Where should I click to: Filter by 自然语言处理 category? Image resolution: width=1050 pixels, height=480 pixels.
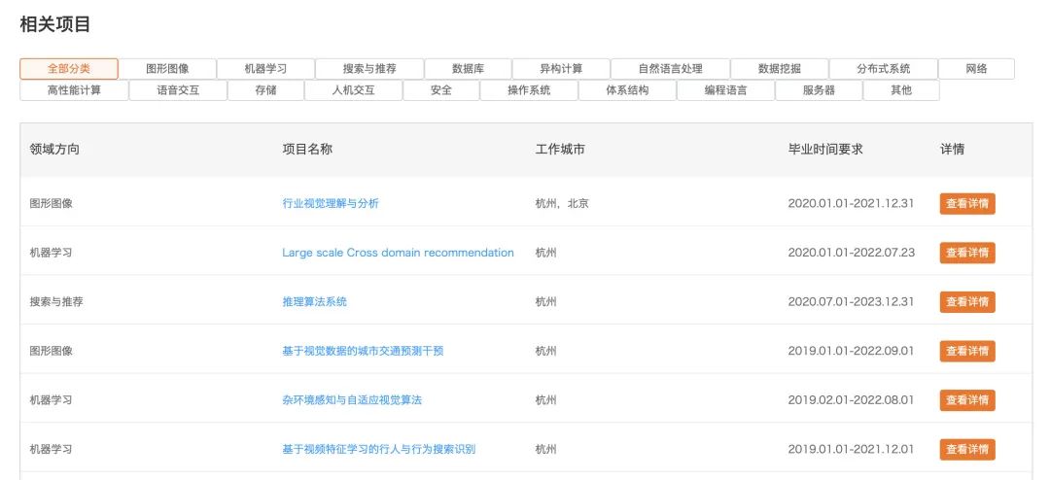[x=670, y=69]
